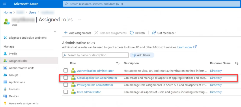Viewport: 241px width, 107px height.
Task: Click the Cloud application administrator role icon
Action: tap(74, 78)
